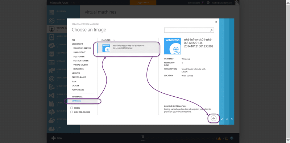Open MY DISKS list
Viewport: 290px width, 143px height.
pos(76,101)
